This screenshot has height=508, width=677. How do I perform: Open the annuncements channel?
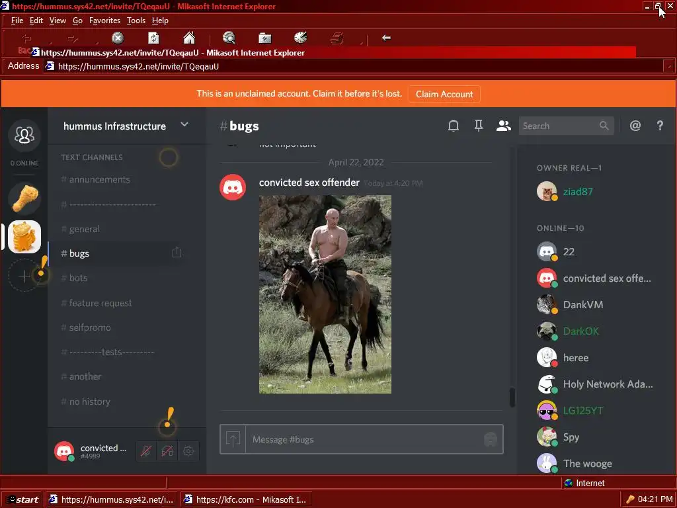pyautogui.click(x=116, y=179)
